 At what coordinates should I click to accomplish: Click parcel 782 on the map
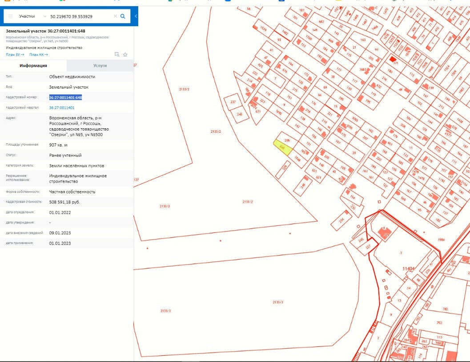tap(445, 309)
